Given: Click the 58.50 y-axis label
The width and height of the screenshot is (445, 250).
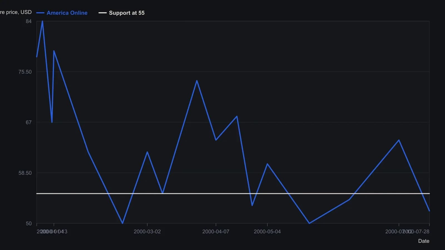Looking at the screenshot, I should pos(25,173).
